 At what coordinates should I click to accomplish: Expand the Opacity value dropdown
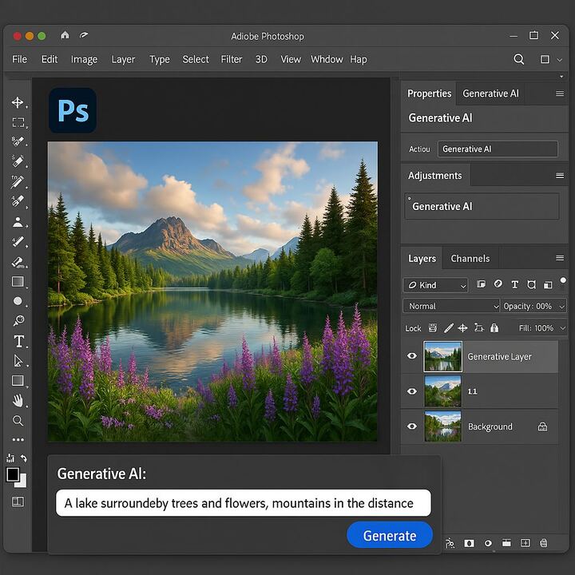coord(561,306)
